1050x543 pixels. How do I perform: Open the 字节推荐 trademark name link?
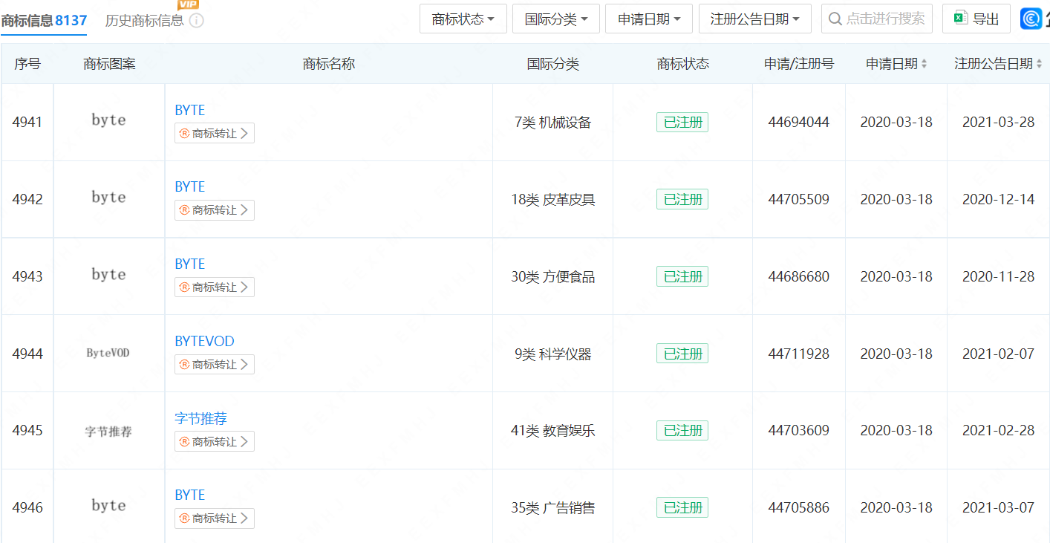pos(200,418)
